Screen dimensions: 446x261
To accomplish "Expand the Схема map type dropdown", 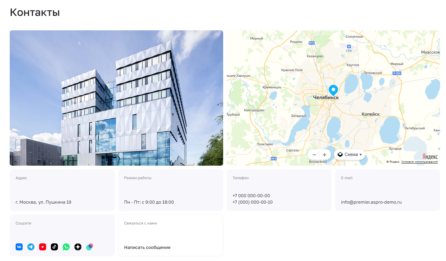I will (350, 154).
